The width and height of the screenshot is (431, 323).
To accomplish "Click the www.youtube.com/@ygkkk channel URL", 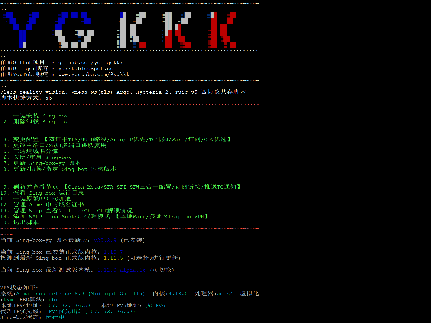I will 94,74.
